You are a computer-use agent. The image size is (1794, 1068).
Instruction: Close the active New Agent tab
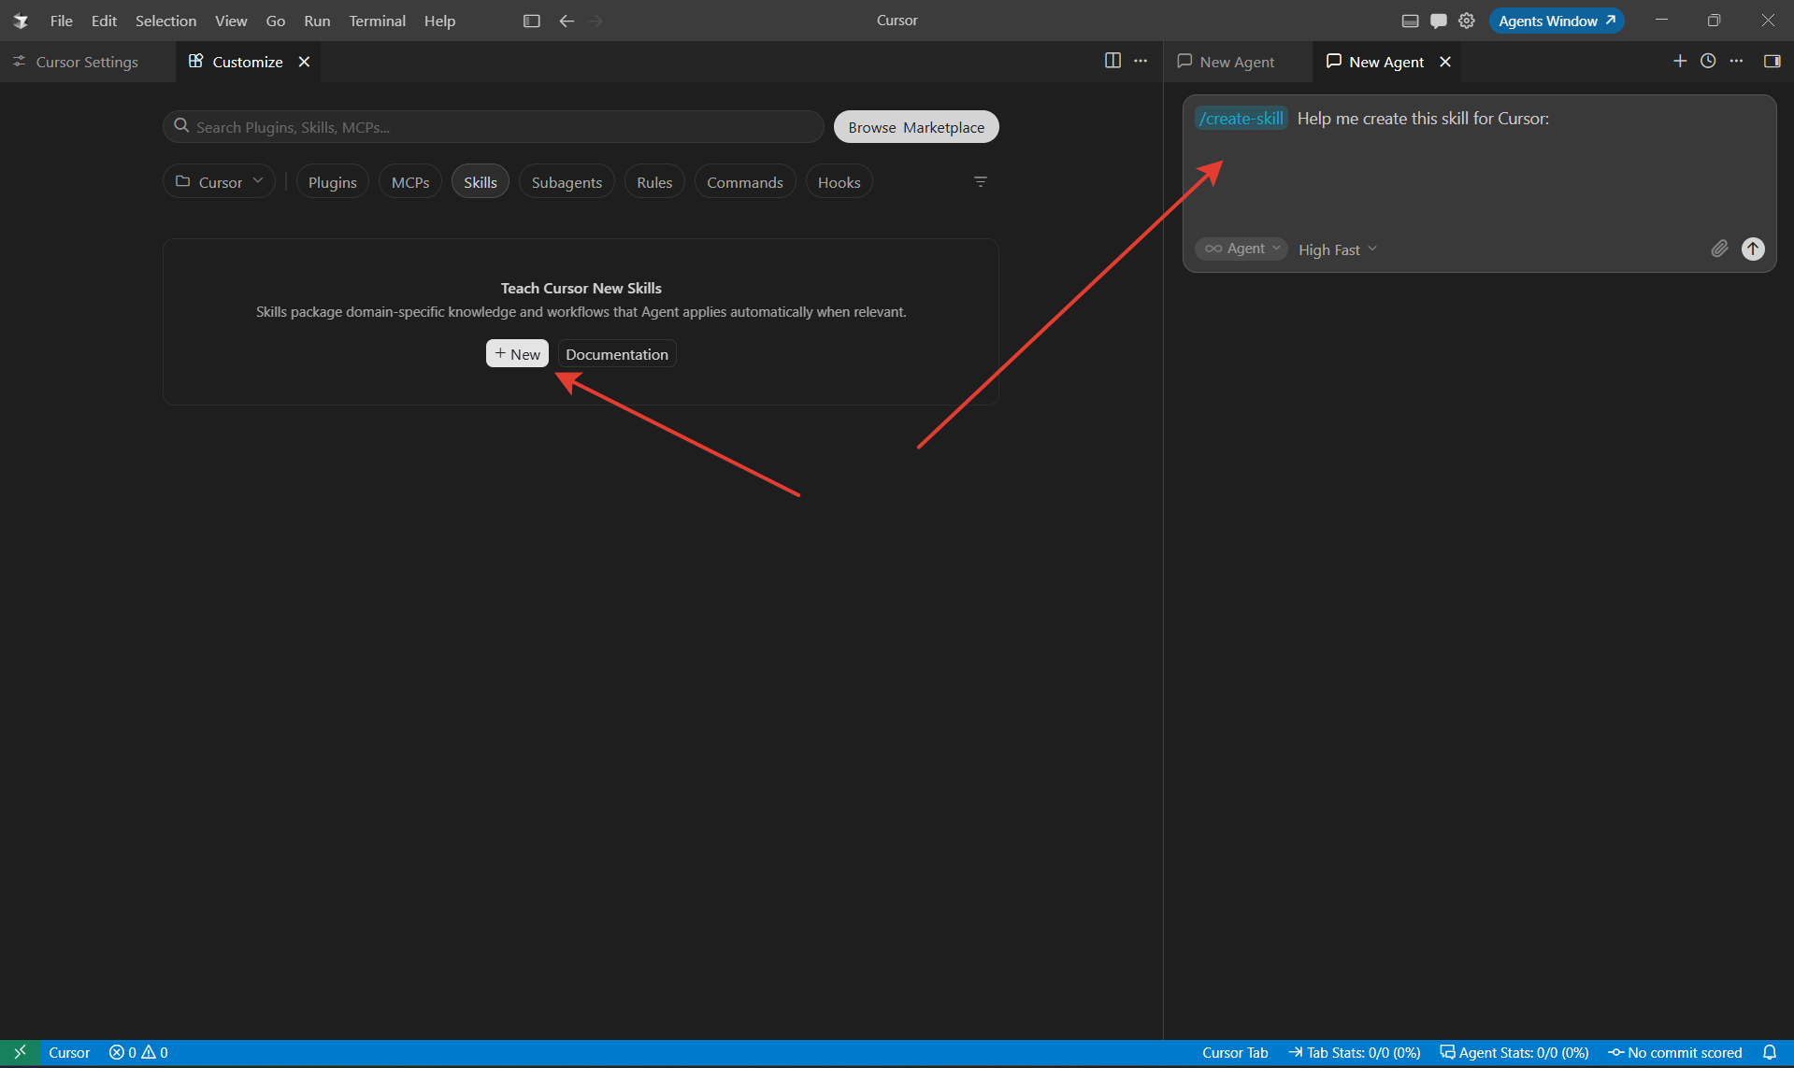[x=1445, y=62]
